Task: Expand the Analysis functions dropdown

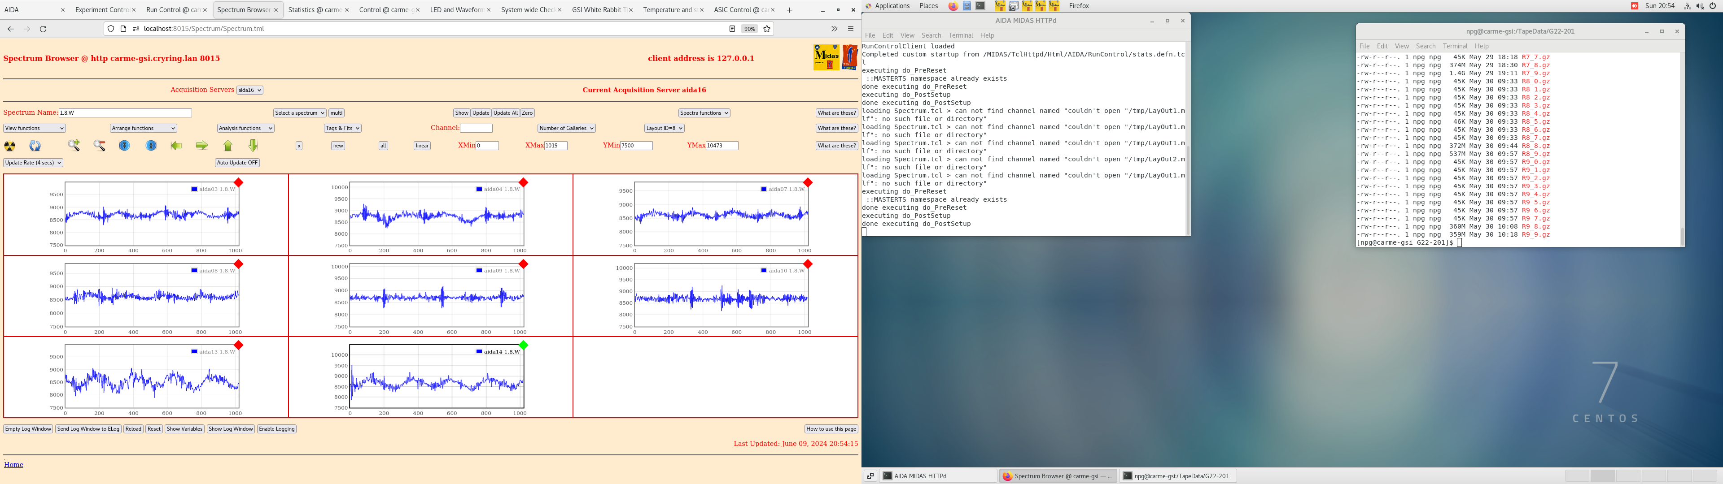Action: 245,128
